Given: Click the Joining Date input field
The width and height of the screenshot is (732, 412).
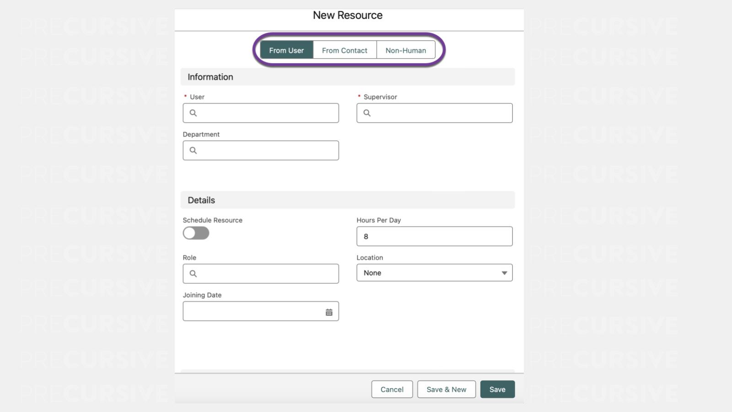Looking at the screenshot, I should coord(261,311).
